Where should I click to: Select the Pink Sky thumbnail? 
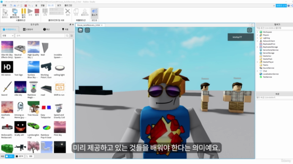tap(60, 127)
